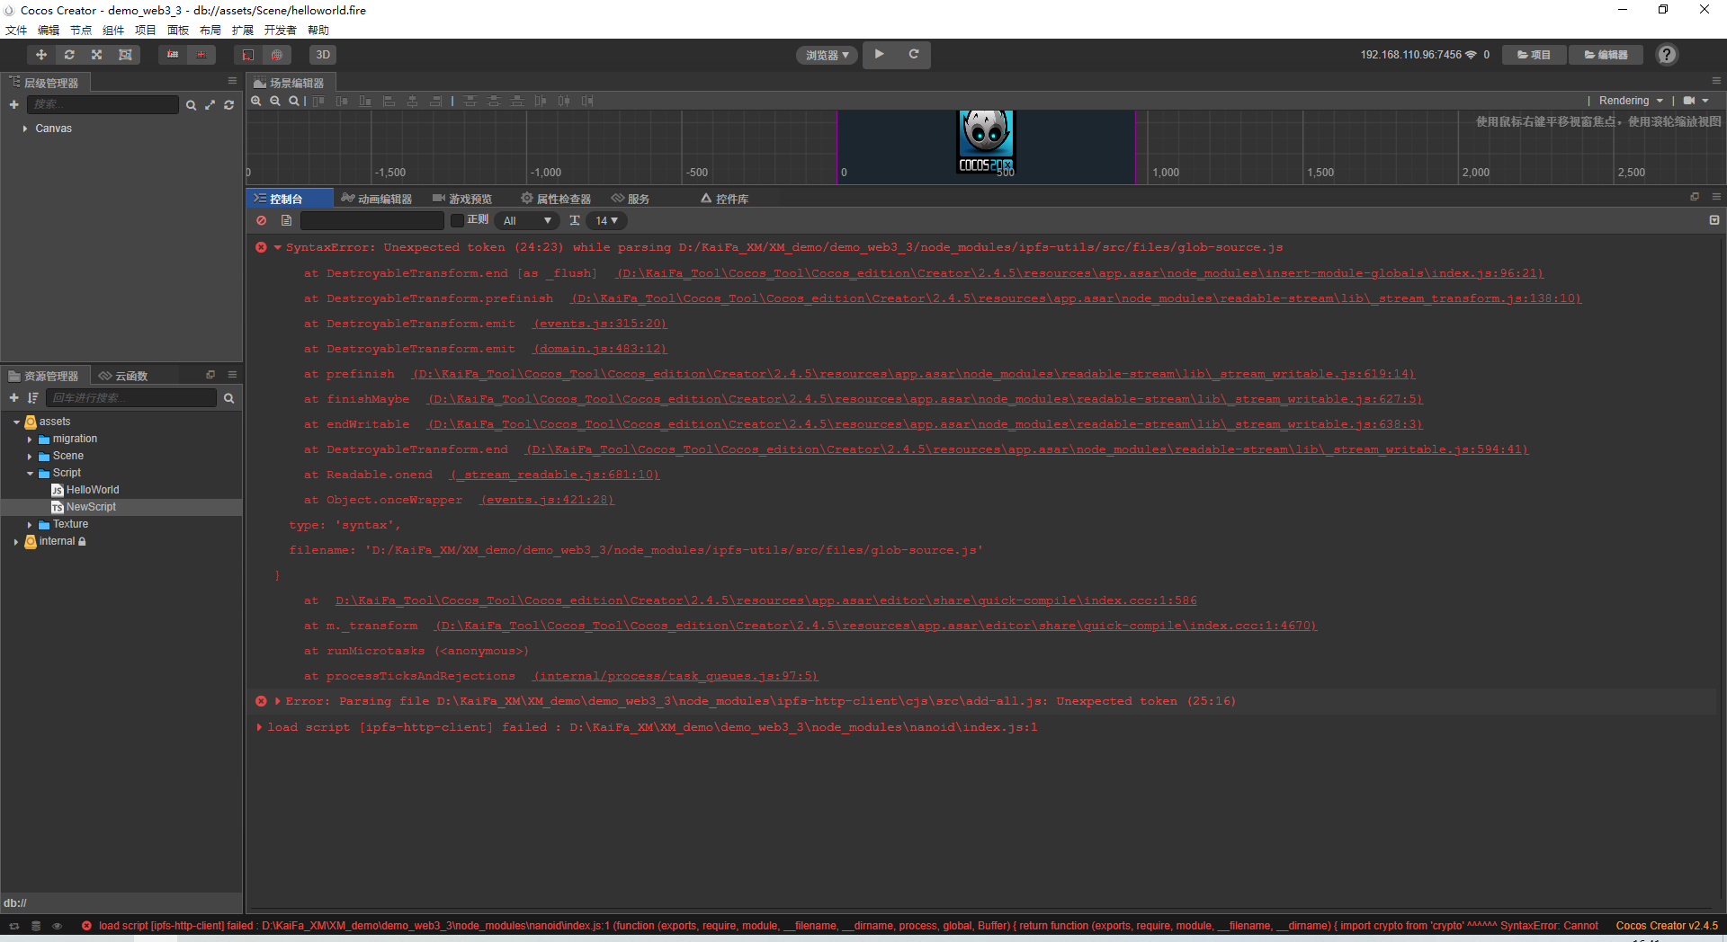Click the refresh preview devices button
The height and width of the screenshot is (942, 1727).
point(914,54)
